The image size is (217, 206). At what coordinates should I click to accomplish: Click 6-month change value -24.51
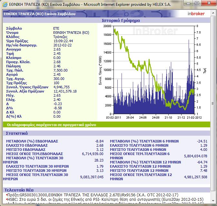[202, 141]
